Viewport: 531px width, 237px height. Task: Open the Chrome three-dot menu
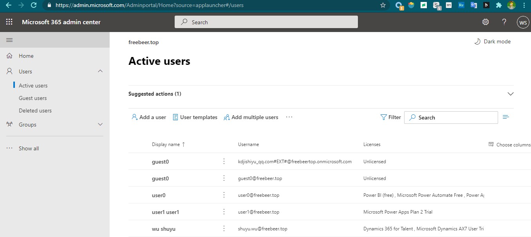point(524,5)
